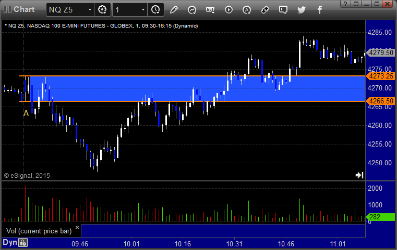Click the 4255.00 price axis label

pos(380,144)
